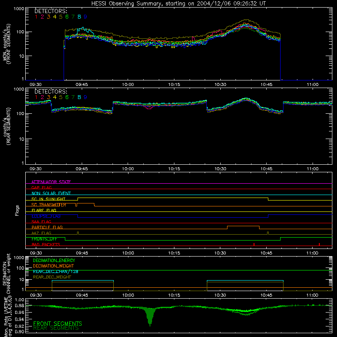The height and width of the screenshot is (337, 337).
Task: Click the DECIMATION CHANNEL or weight axis title
Action: [6, 273]
